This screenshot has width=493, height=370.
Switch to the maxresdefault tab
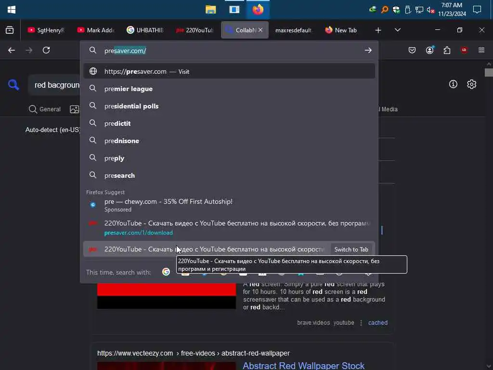coord(293,30)
